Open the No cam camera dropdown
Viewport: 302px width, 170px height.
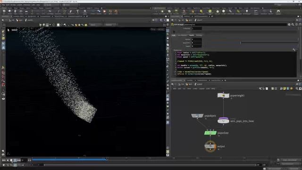(161, 29)
